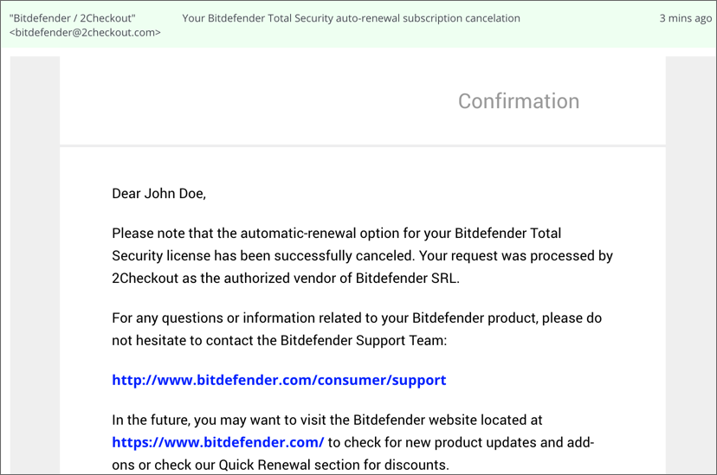Click the sender name "Bitdefender / 2Checkout"
Screen dimensions: 717x475
tap(72, 18)
